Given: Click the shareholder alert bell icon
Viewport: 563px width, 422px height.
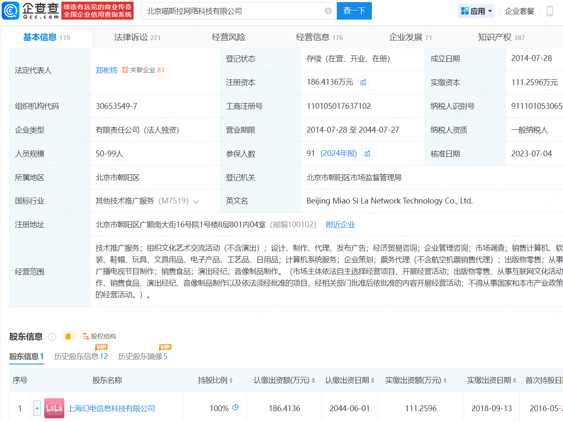Looking at the screenshot, I should [x=68, y=337].
